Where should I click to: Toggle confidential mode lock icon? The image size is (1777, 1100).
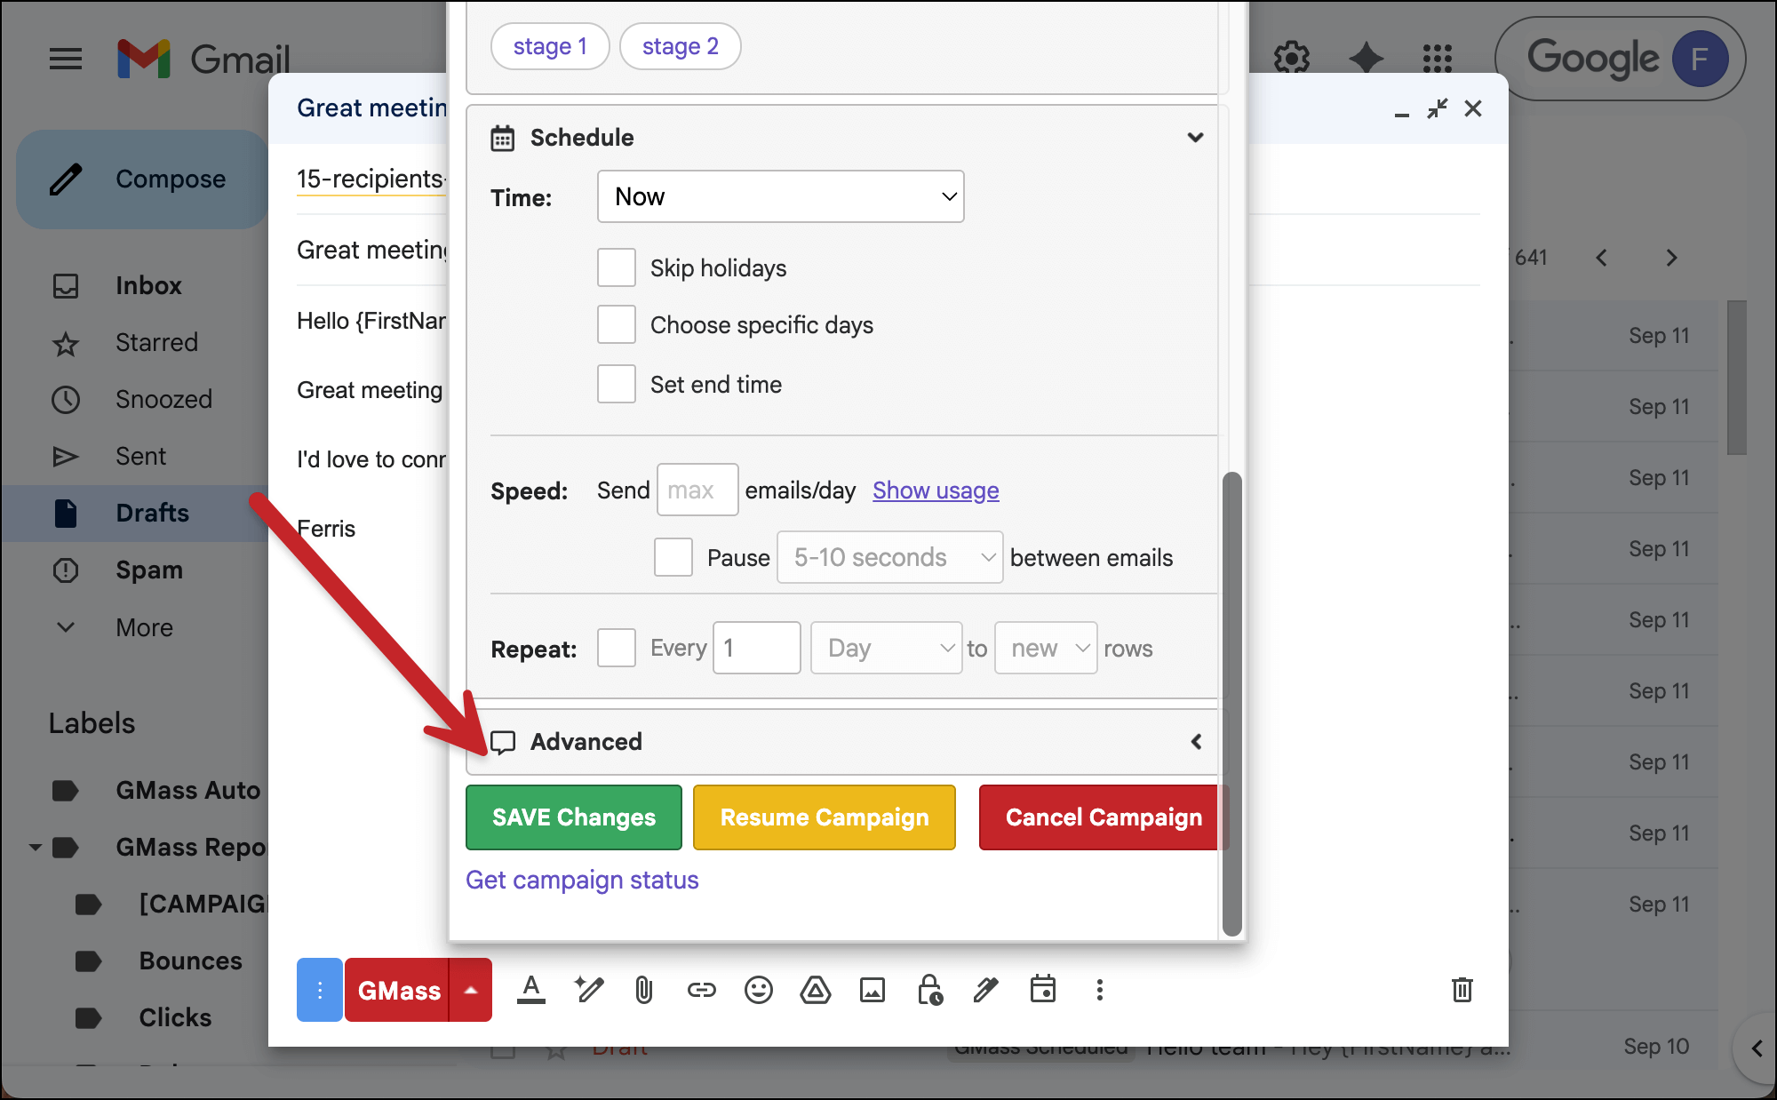[929, 990]
